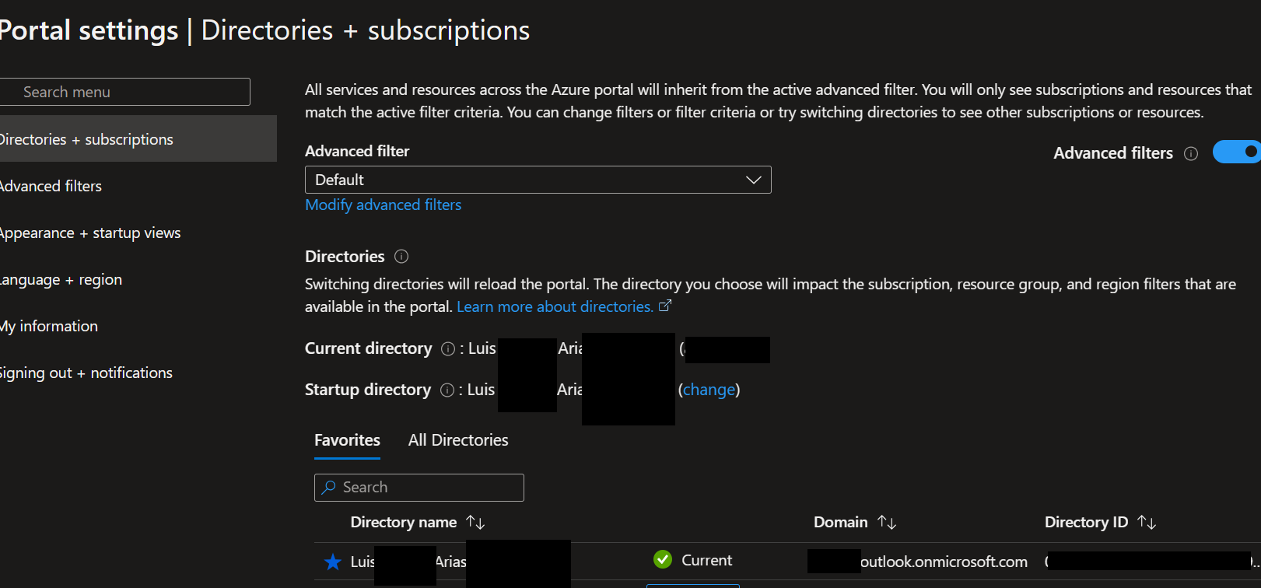Open Directories + subscriptions menu item
This screenshot has height=588, width=1261.
[138, 138]
